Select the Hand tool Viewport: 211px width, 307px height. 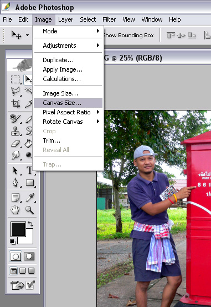16,210
